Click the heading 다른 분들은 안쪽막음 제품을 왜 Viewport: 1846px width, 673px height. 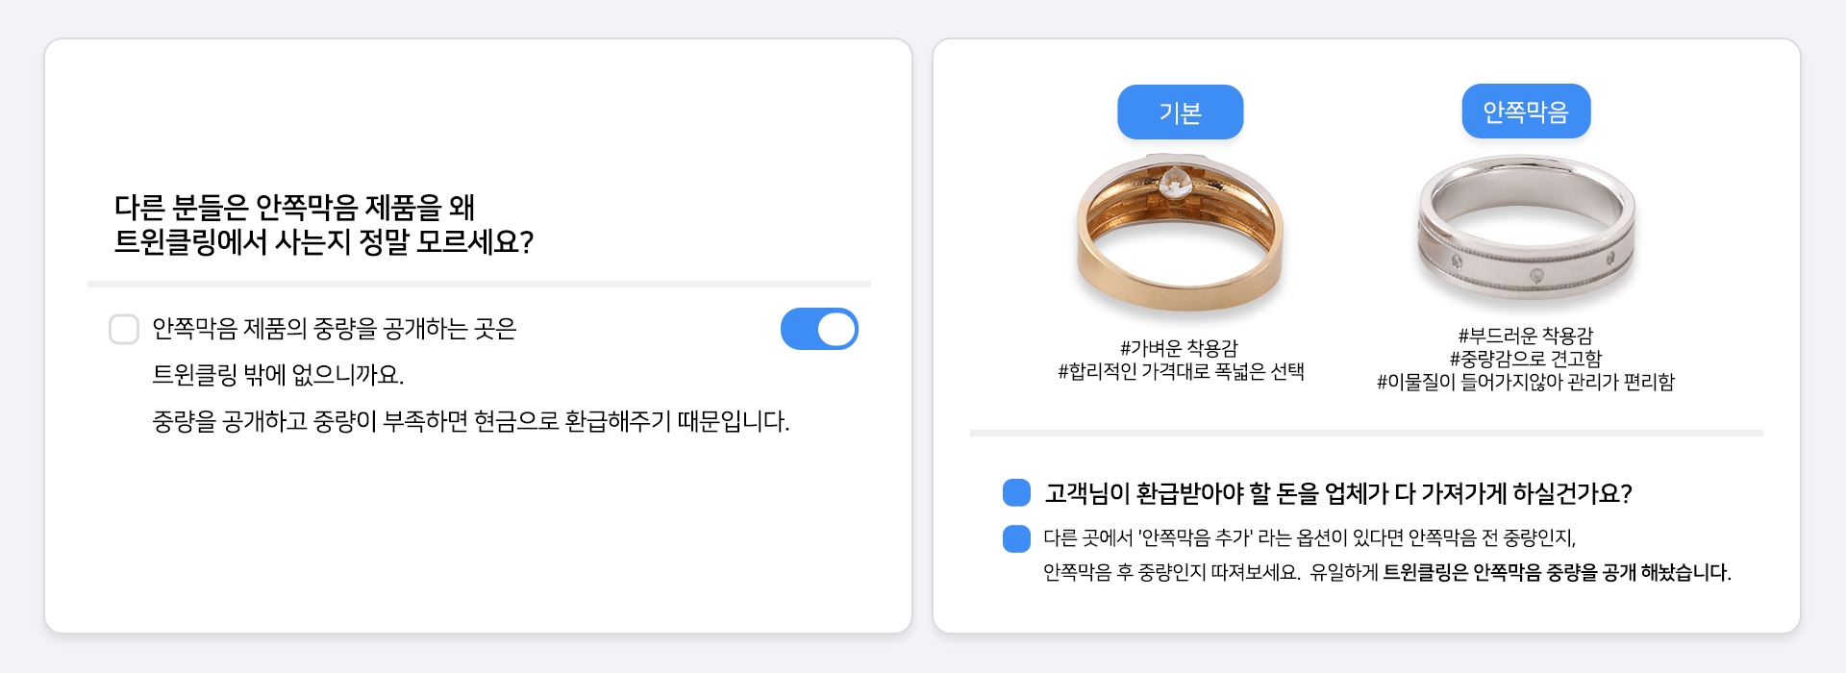[294, 207]
